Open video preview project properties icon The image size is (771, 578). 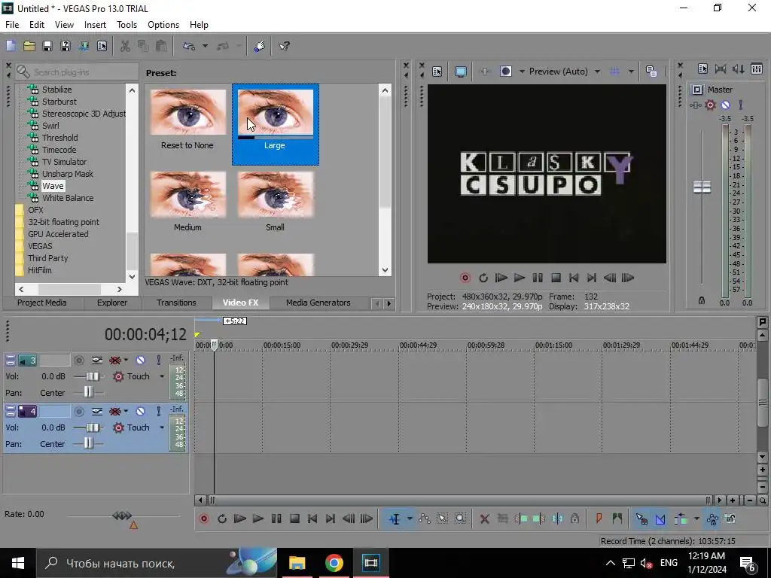point(437,71)
